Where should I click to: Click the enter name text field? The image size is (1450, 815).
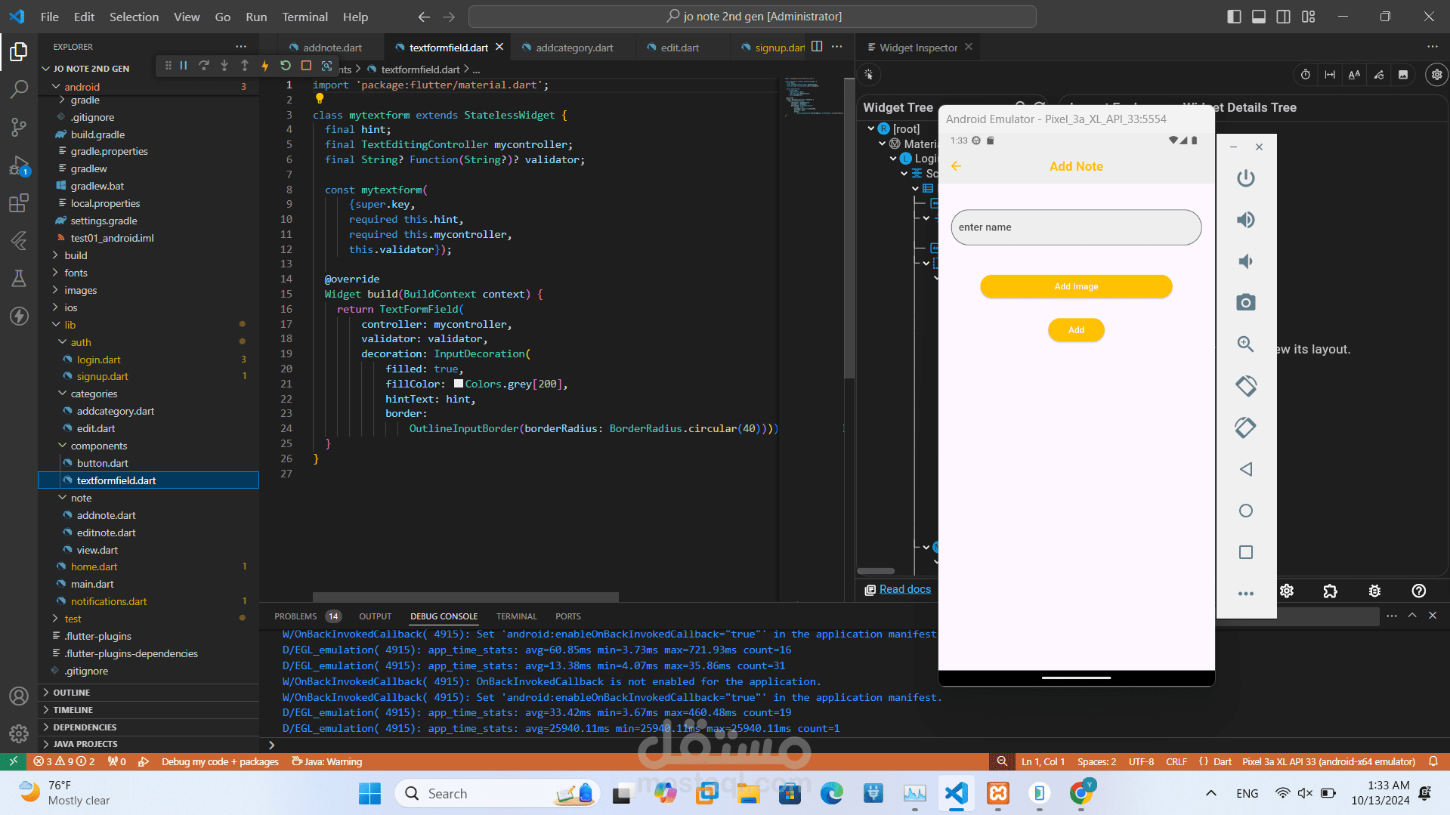tap(1076, 227)
